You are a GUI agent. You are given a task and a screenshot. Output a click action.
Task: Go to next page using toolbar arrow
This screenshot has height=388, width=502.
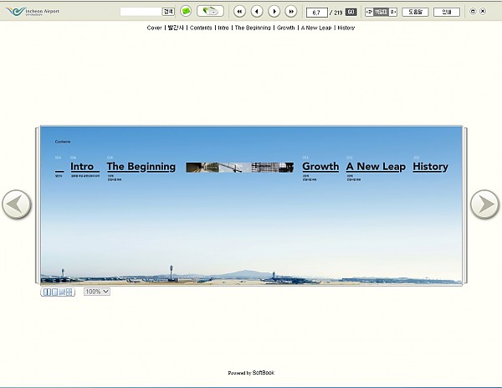pyautogui.click(x=274, y=12)
